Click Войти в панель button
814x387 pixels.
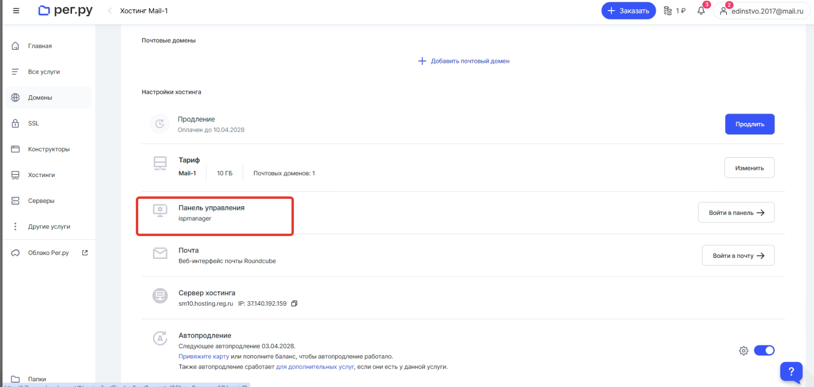736,212
